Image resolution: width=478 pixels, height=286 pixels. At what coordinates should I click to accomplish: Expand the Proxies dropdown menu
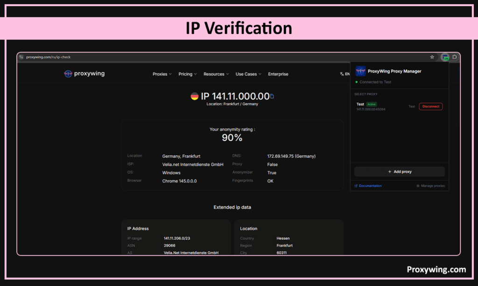coord(162,74)
